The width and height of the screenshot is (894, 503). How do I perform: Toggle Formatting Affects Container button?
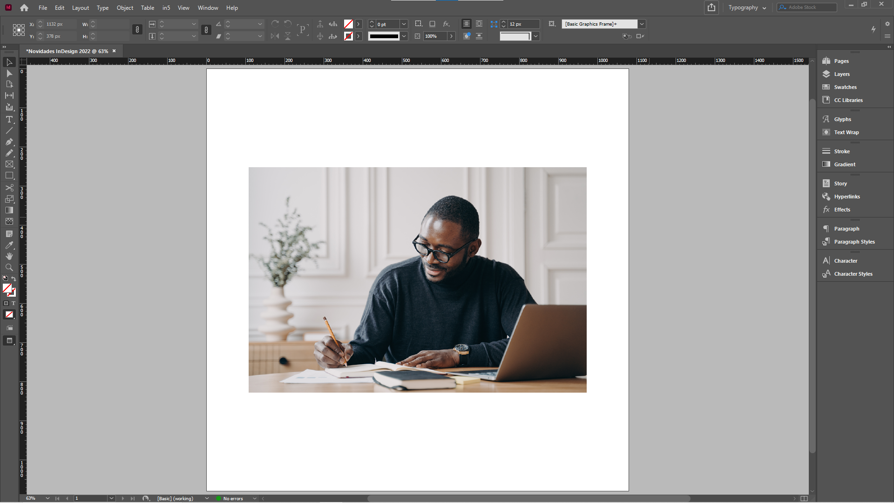pyautogui.click(x=6, y=303)
